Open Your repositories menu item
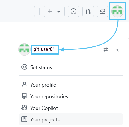The image size is (129, 127). (x=71, y=96)
